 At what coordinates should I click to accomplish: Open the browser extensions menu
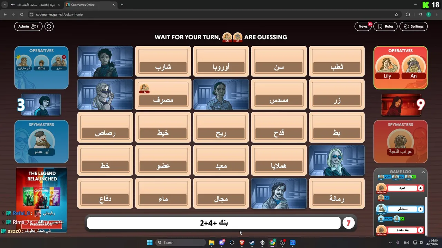408,14
